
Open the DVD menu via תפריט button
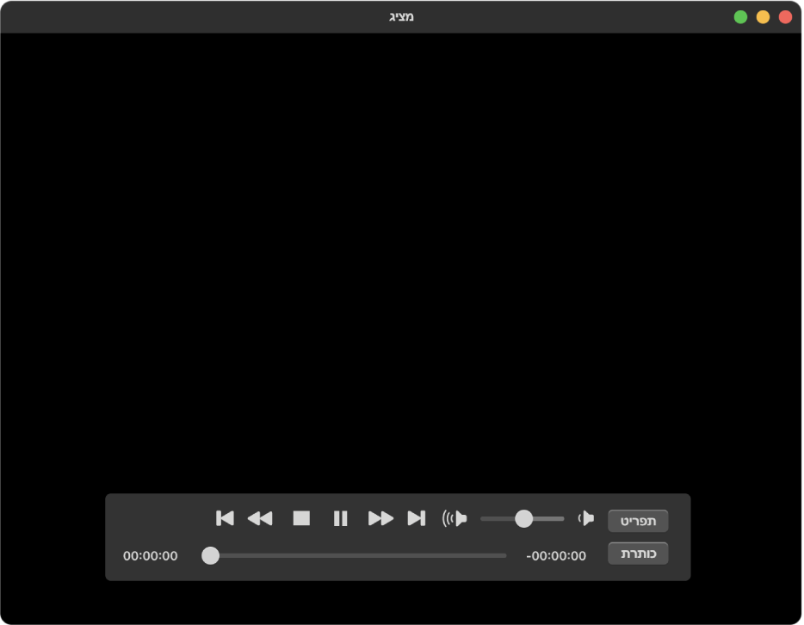point(638,521)
